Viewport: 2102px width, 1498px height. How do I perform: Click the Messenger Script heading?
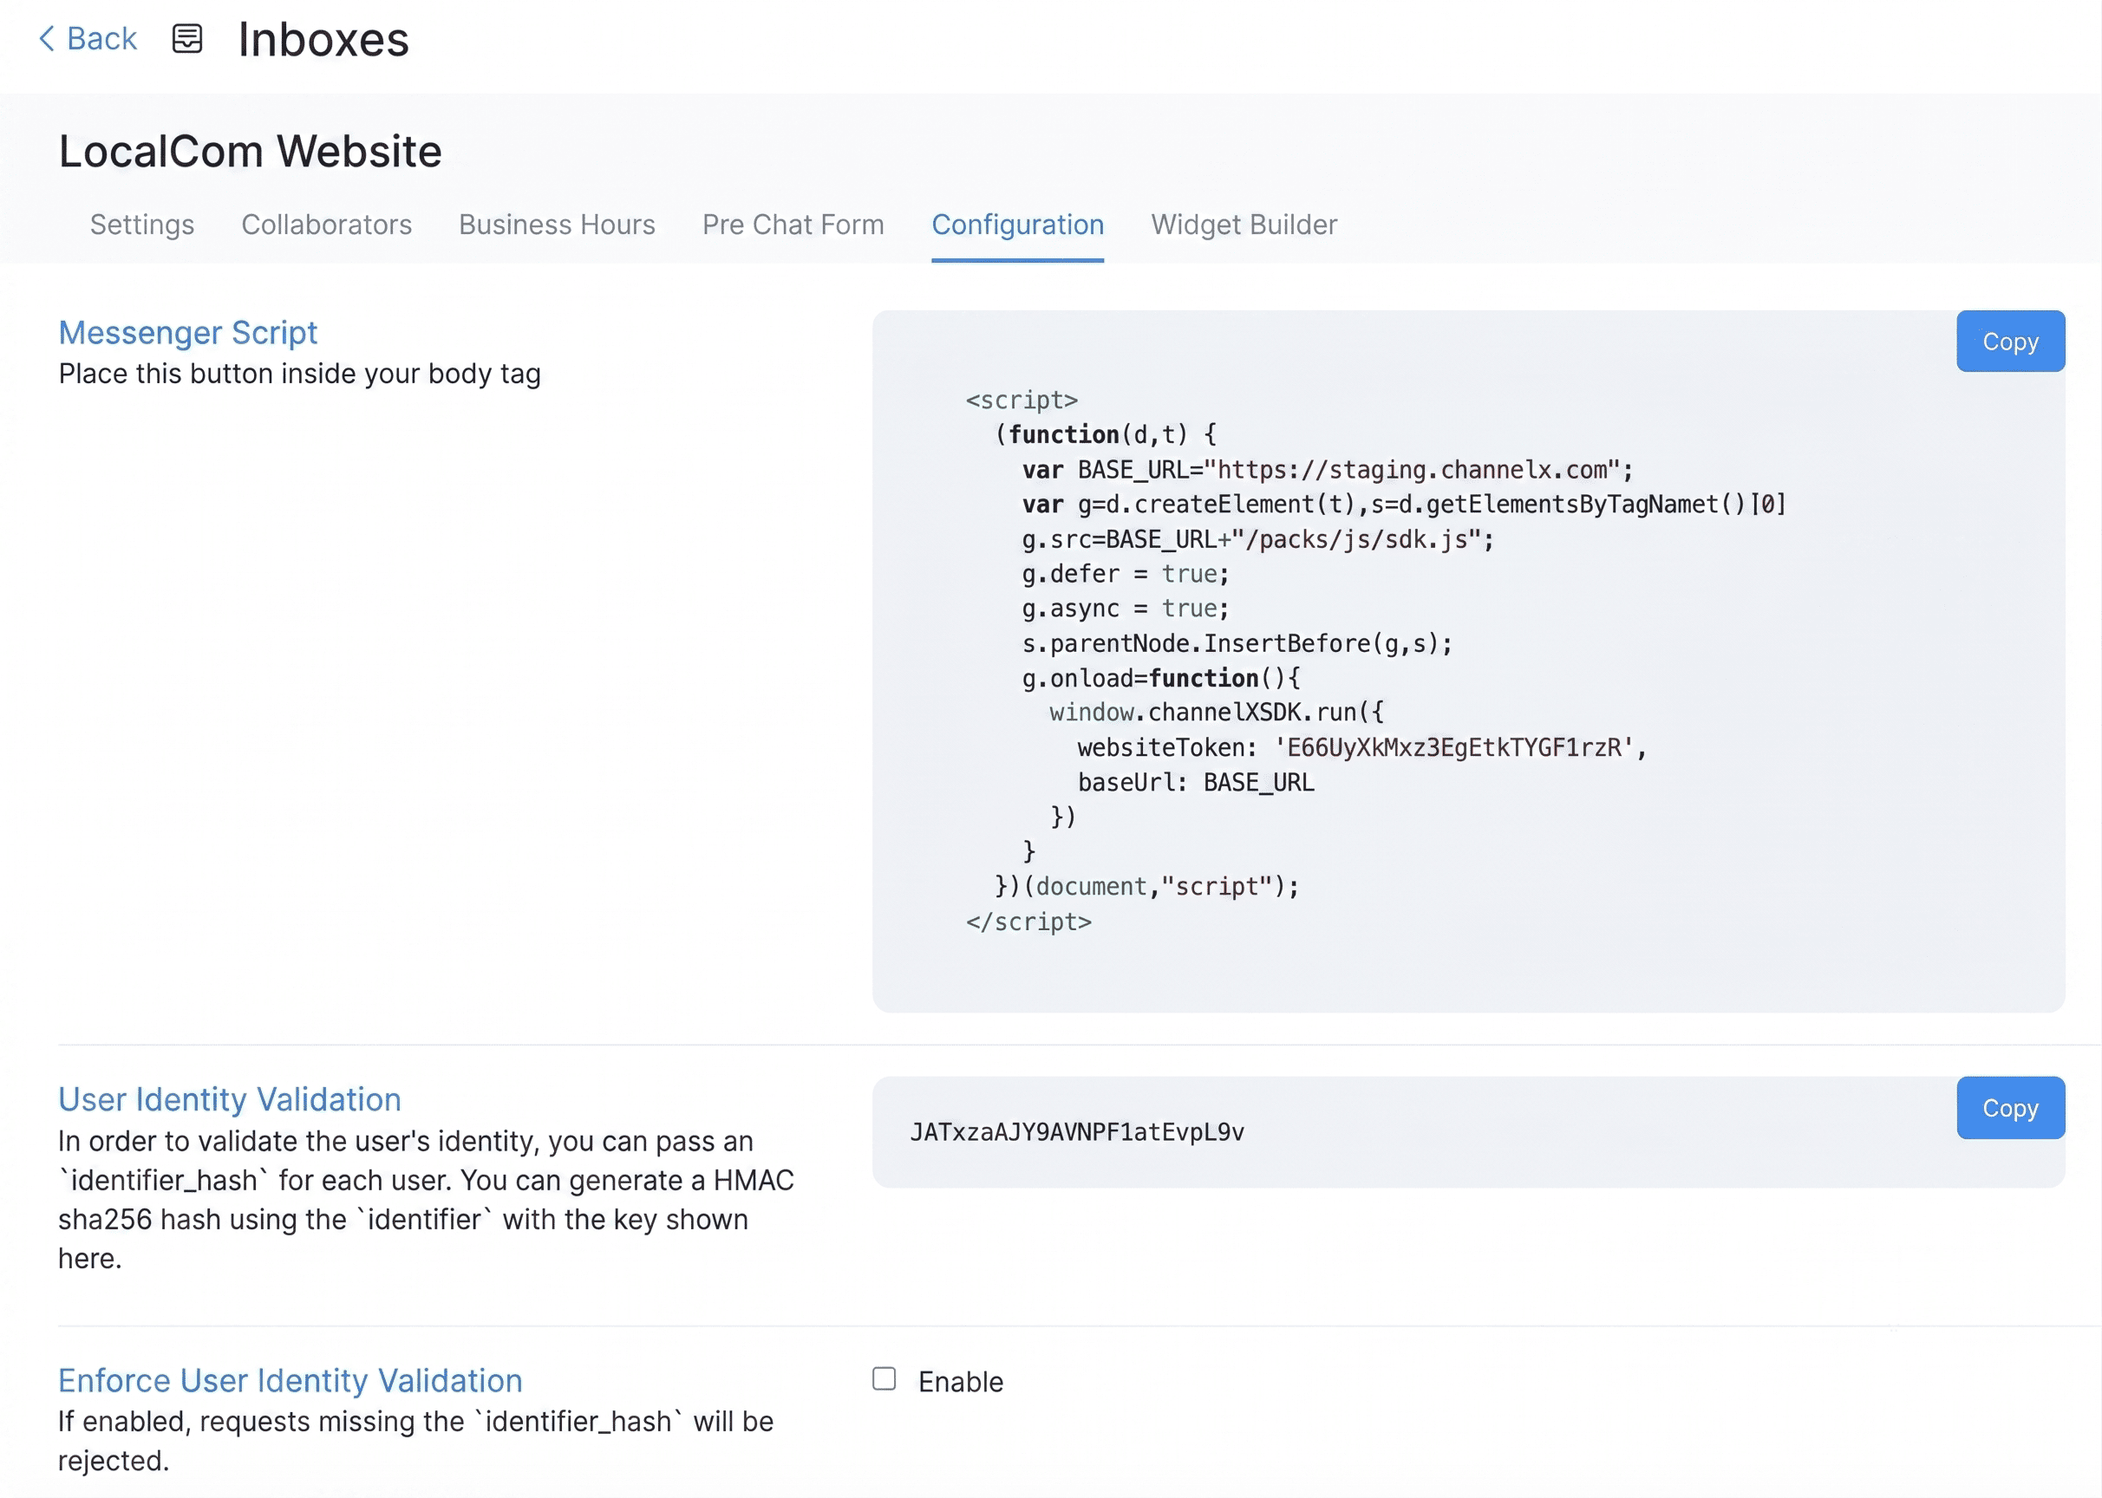click(187, 332)
